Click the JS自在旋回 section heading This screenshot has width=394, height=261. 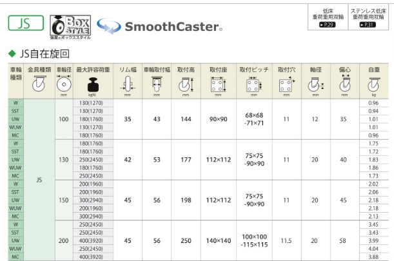42,53
